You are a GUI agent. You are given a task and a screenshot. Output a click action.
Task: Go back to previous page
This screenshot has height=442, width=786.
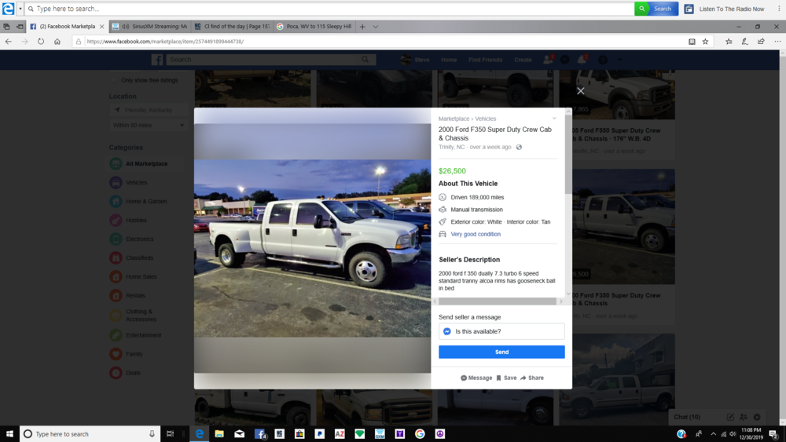click(x=9, y=42)
